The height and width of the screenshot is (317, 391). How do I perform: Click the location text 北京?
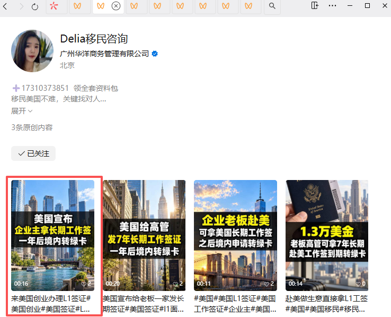(67, 65)
